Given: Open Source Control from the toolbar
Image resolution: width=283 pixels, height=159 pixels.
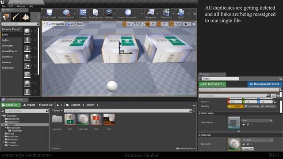Looking at the screenshot, I should pos(66,14).
